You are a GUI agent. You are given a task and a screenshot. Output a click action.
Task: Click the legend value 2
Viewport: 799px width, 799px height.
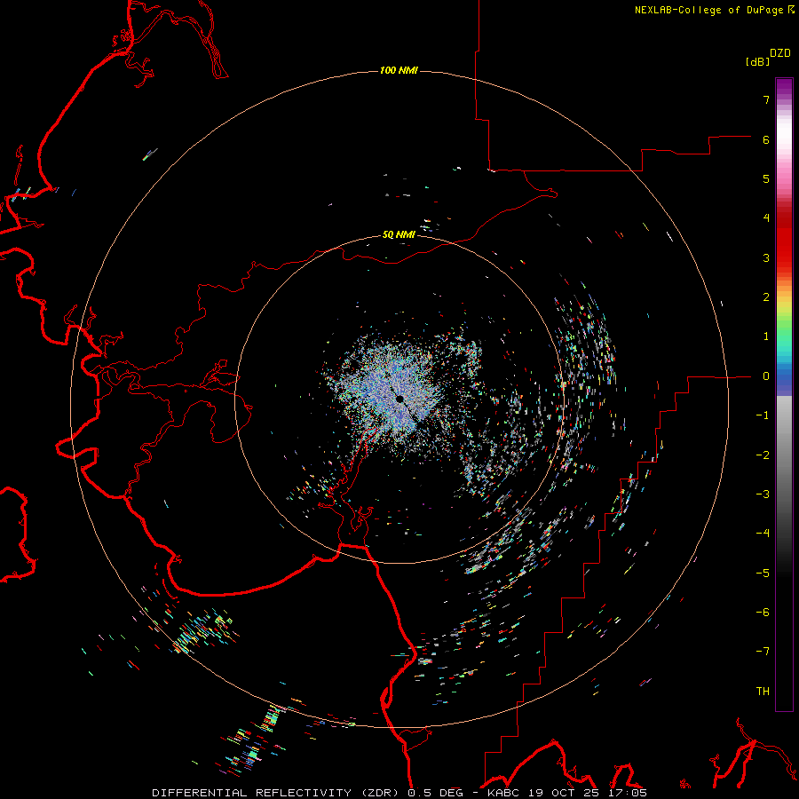click(x=766, y=297)
